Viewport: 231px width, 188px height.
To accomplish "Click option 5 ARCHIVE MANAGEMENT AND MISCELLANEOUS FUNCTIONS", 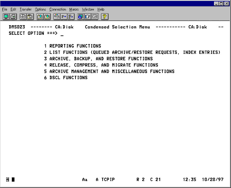I will pyautogui.click(x=109, y=71).
